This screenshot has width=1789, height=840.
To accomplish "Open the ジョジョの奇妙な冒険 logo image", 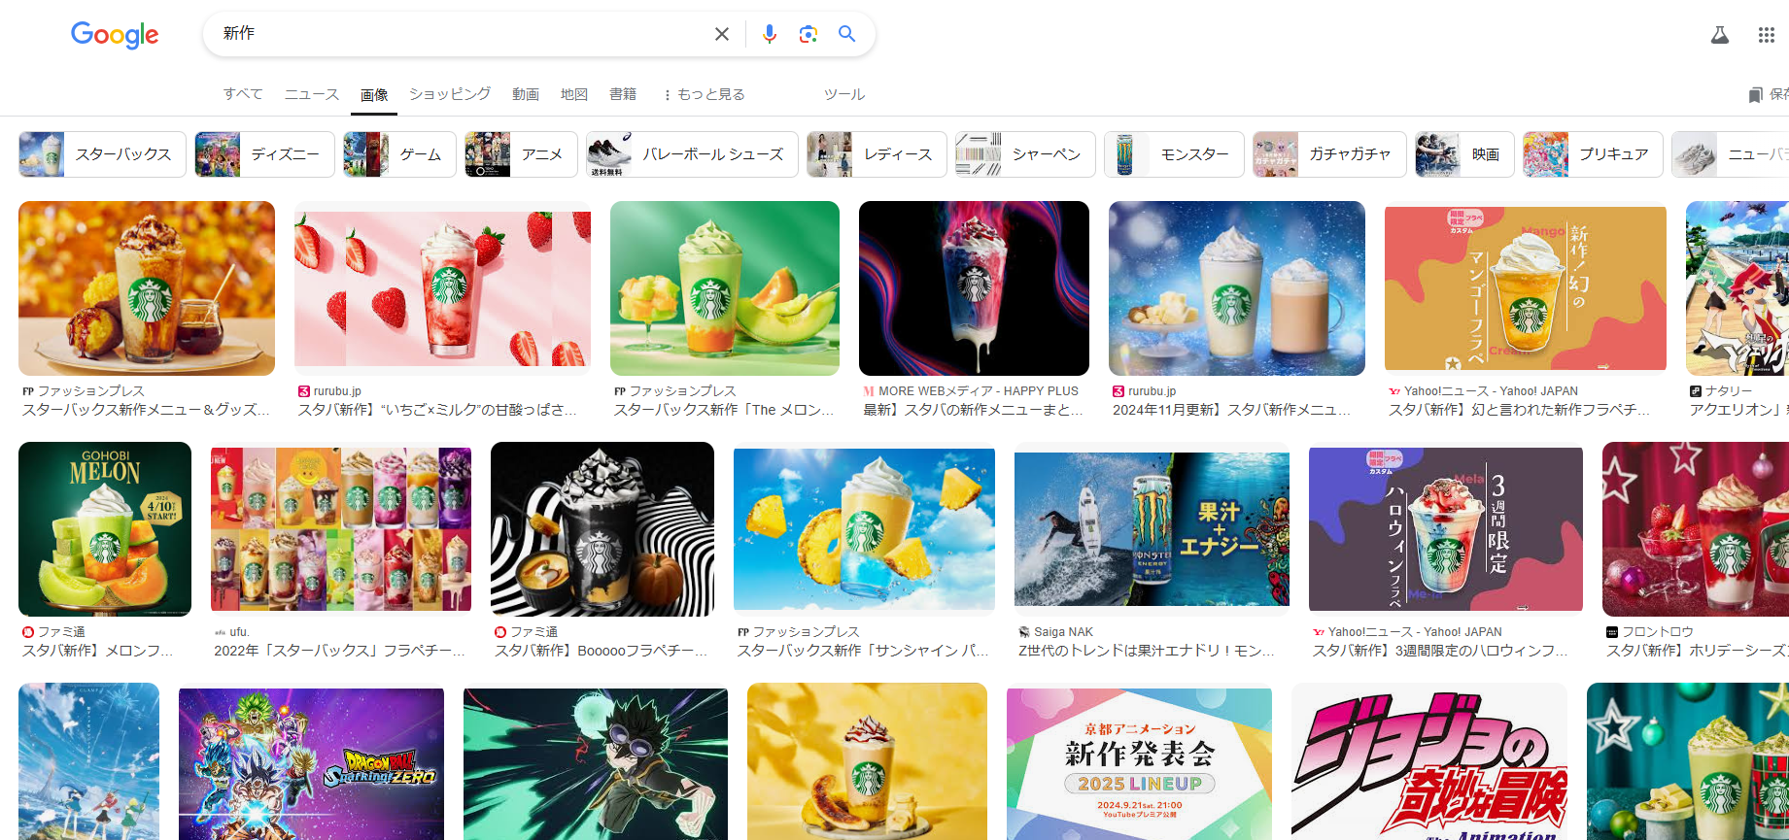I will [x=1429, y=761].
